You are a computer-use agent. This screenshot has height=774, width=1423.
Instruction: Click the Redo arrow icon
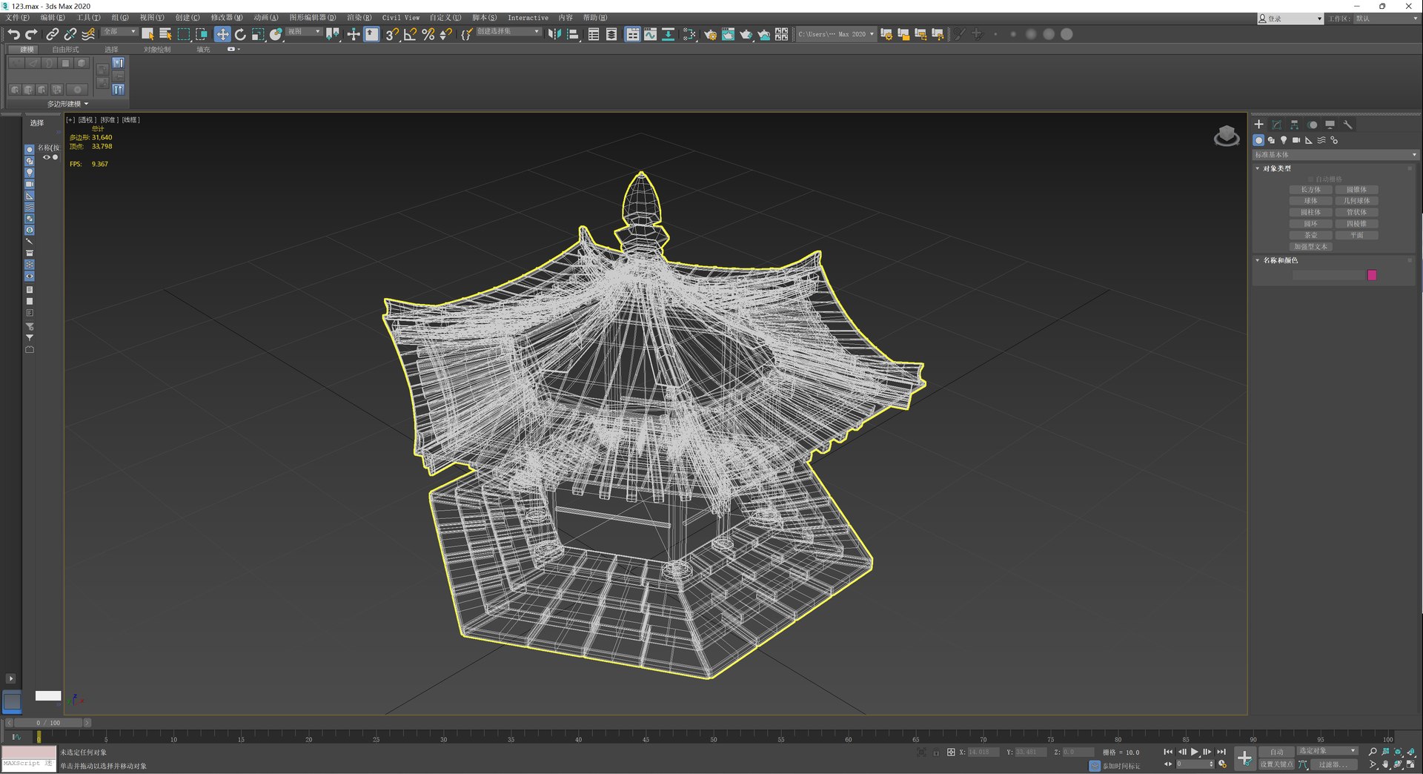click(x=31, y=34)
